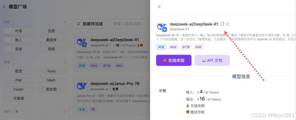Close the model detail drawer
Image resolution: width=296 pixels, height=120 pixels.
tap(159, 7)
